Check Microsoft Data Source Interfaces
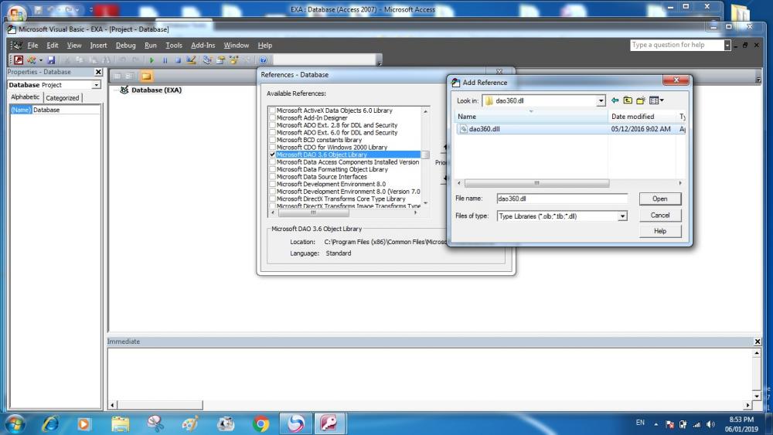 click(x=272, y=177)
